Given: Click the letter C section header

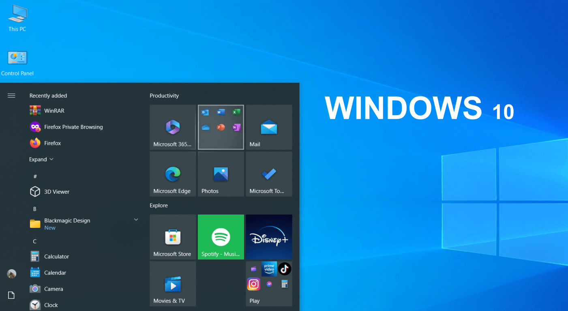Looking at the screenshot, I should [x=35, y=241].
